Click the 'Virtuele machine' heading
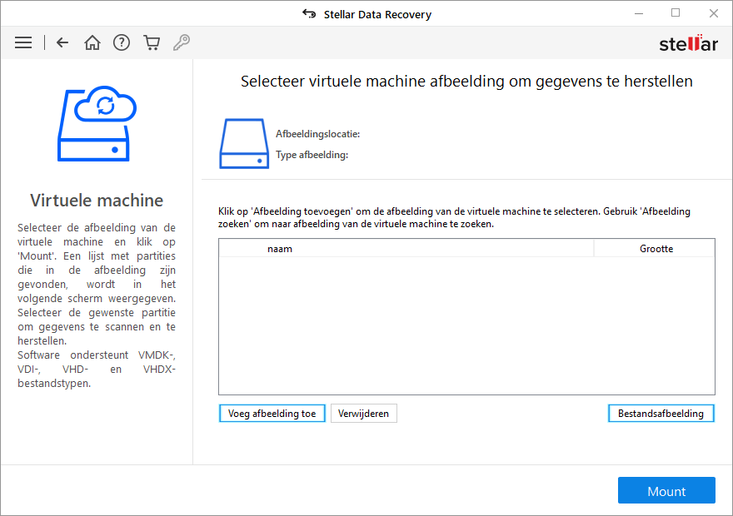 click(x=97, y=201)
